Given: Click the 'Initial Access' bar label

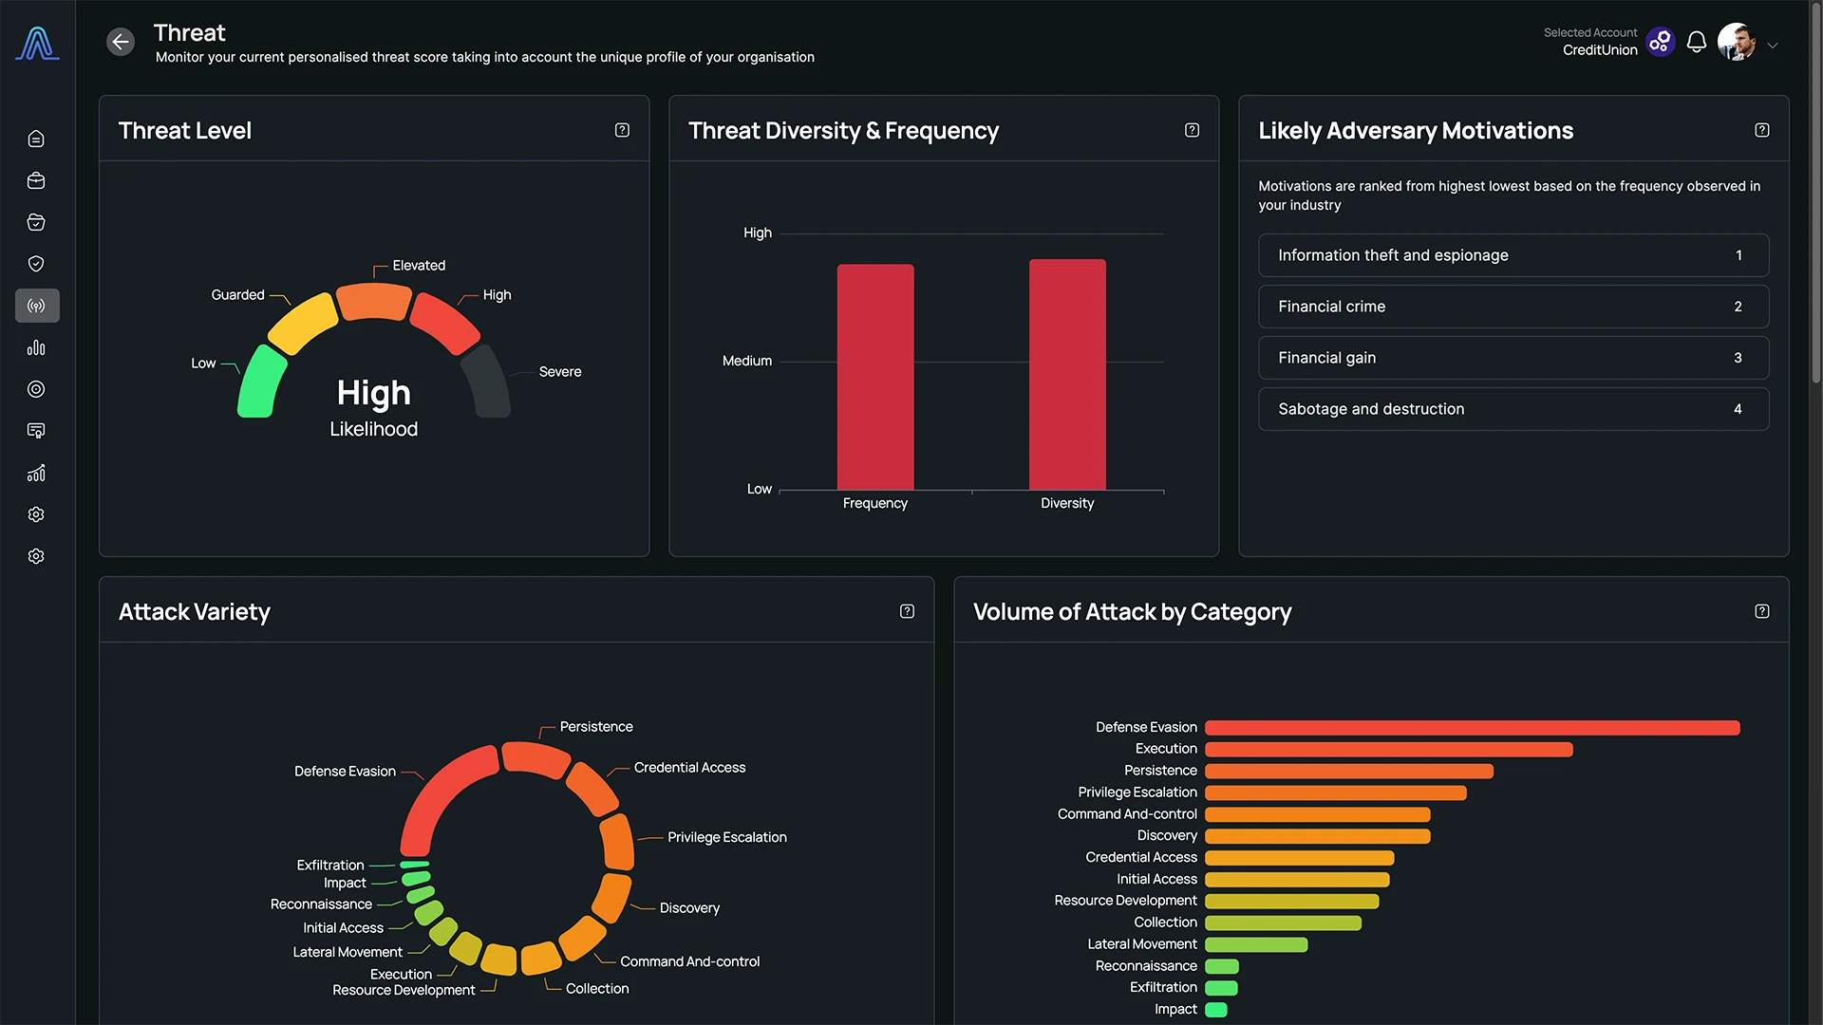Looking at the screenshot, I should point(1156,880).
